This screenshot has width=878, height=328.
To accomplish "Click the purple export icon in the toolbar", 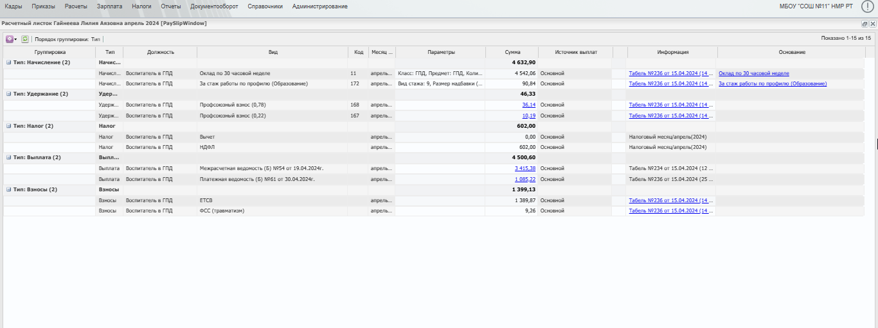I will [x=10, y=39].
